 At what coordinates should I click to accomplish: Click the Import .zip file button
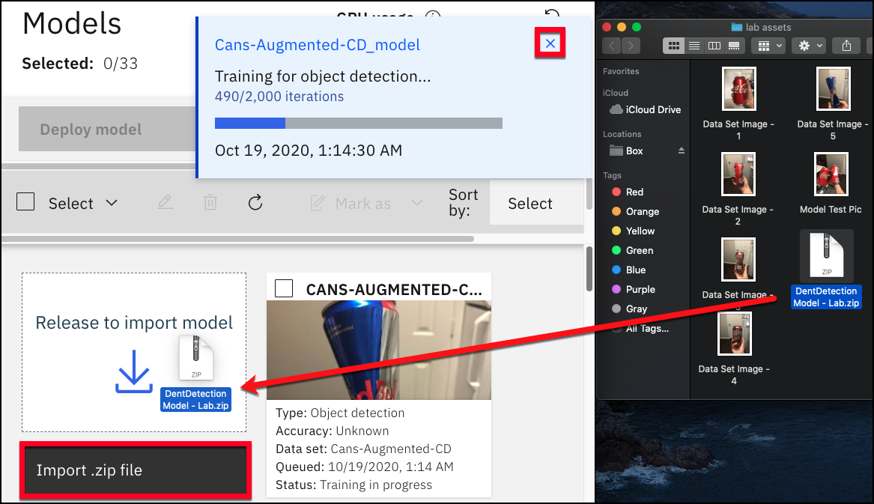tap(135, 470)
